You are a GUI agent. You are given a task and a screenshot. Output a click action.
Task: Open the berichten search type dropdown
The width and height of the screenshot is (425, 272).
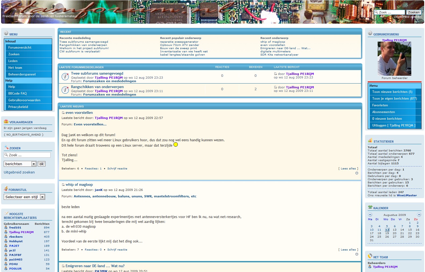(34, 164)
